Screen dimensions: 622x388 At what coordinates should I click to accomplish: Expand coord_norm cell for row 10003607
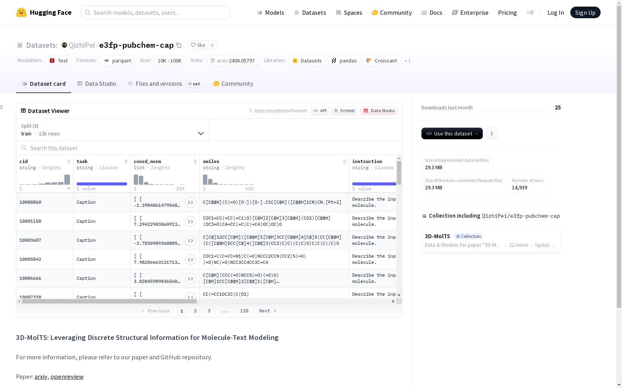(x=190, y=240)
